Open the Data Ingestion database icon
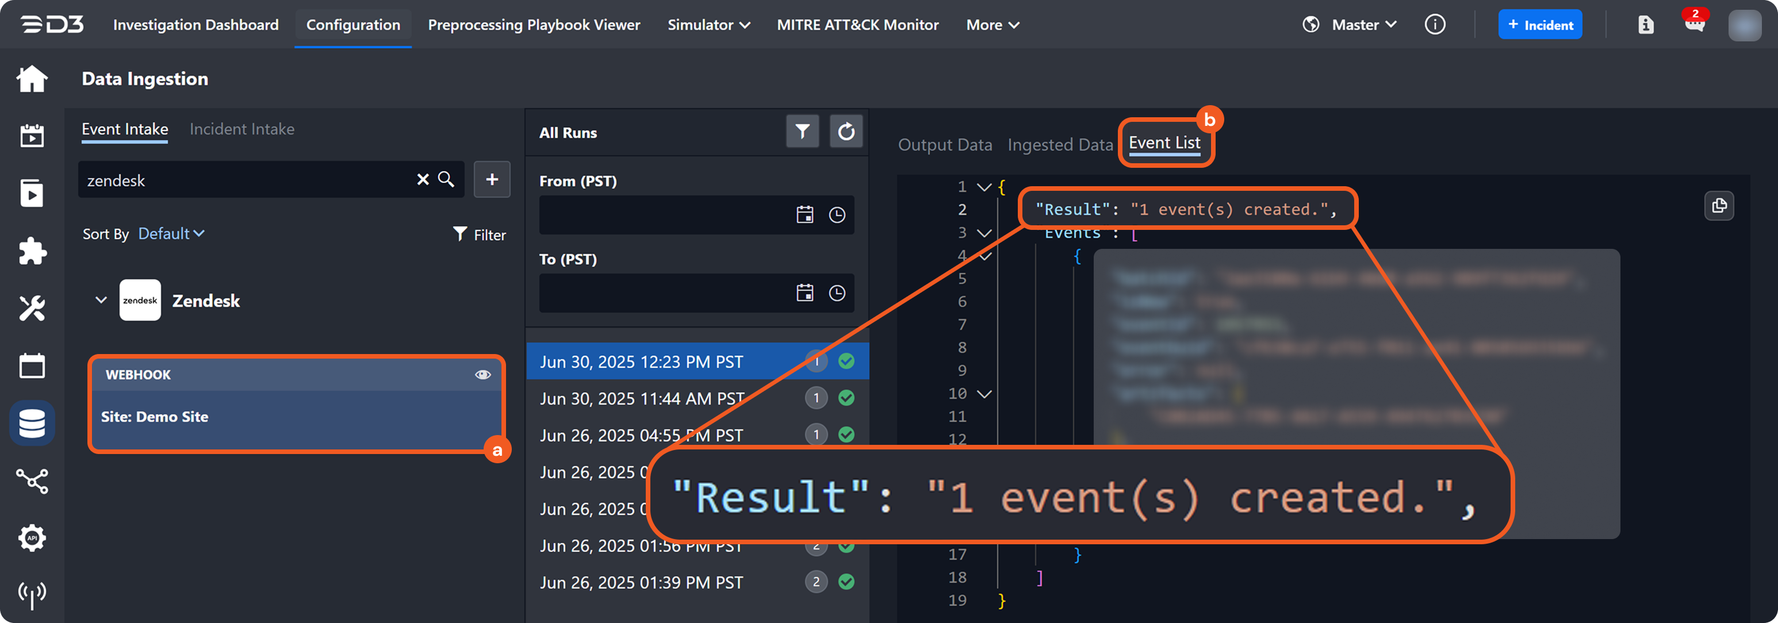Screen dimensions: 1778x623 32,423
